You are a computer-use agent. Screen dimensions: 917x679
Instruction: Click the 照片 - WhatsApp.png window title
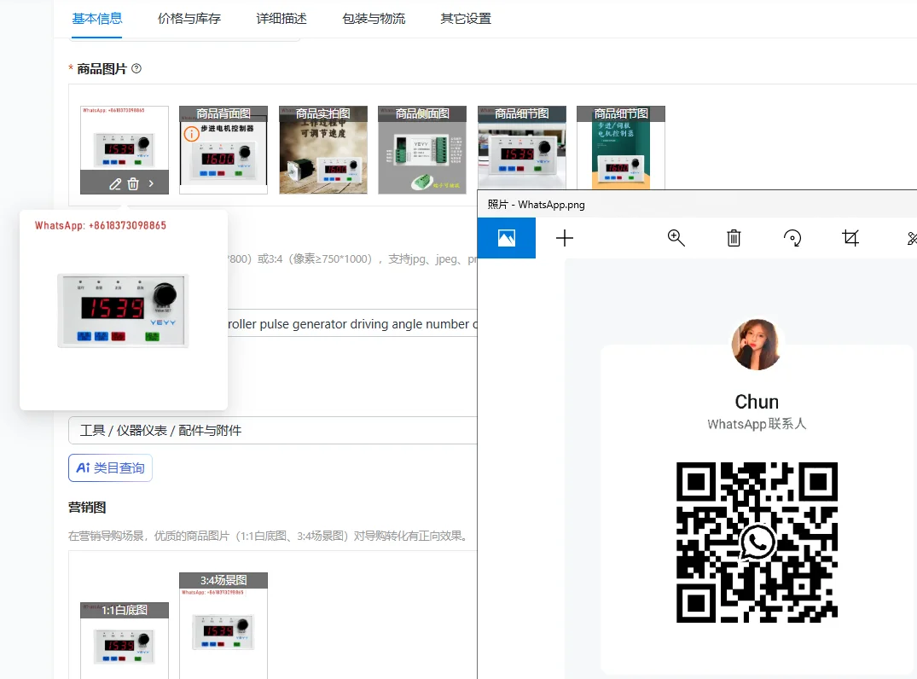pyautogui.click(x=537, y=205)
